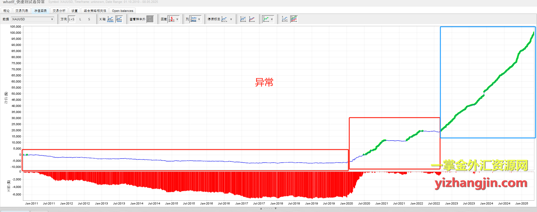Click vertical bars chart icon

pyautogui.click(x=243, y=19)
